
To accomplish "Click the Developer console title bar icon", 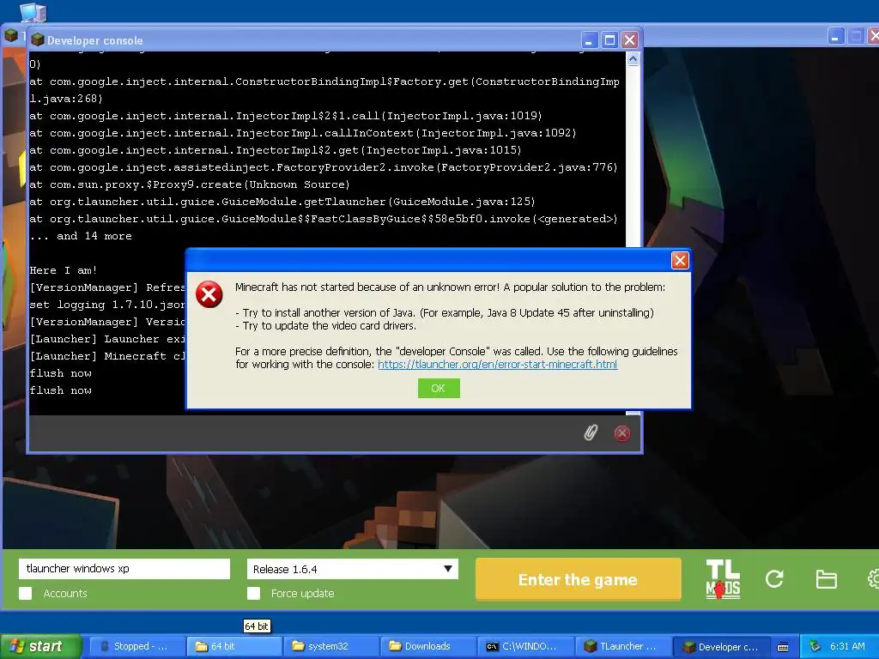I will coord(38,39).
